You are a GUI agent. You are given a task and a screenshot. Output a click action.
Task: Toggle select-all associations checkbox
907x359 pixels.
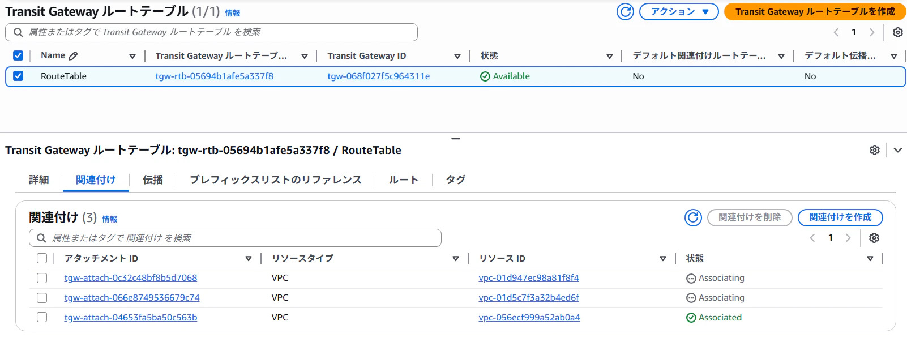42,258
